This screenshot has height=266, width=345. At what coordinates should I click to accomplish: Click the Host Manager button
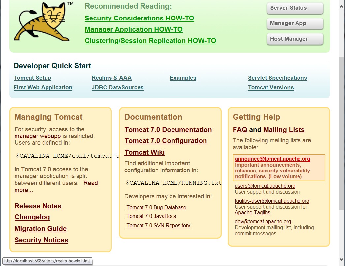295,39
